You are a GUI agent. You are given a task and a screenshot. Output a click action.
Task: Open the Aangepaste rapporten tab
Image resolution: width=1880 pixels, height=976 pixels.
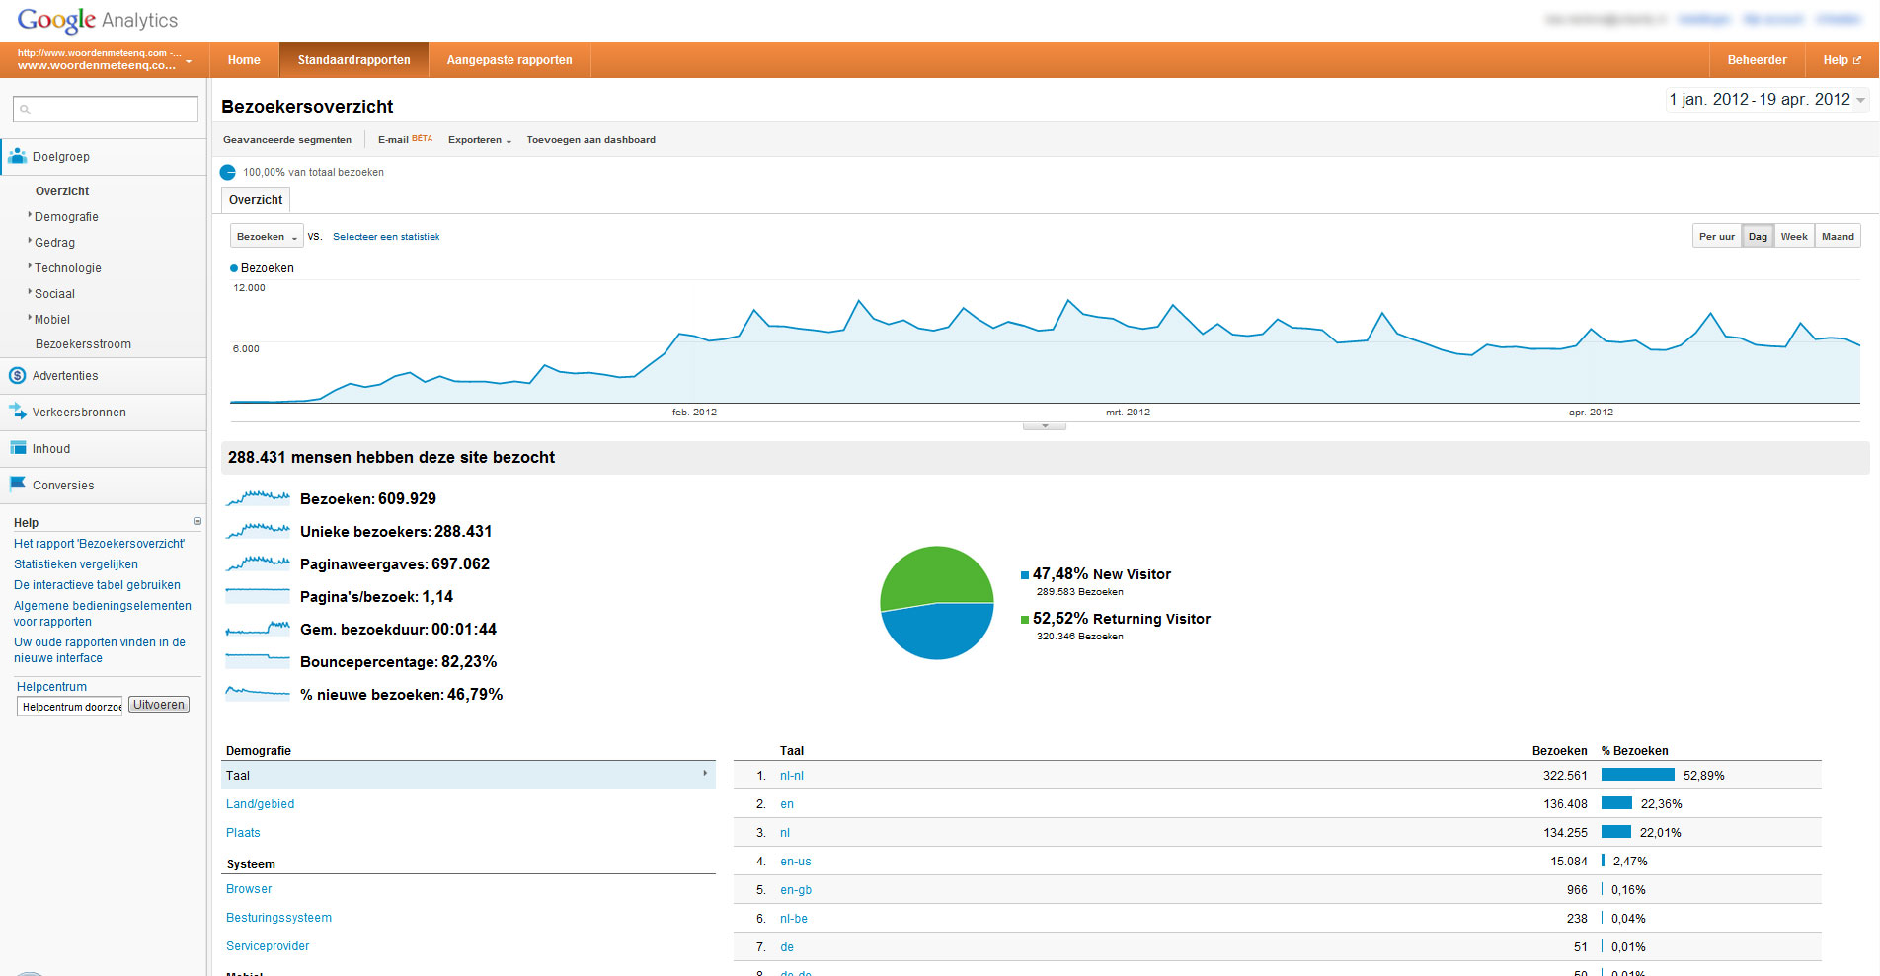click(x=509, y=60)
